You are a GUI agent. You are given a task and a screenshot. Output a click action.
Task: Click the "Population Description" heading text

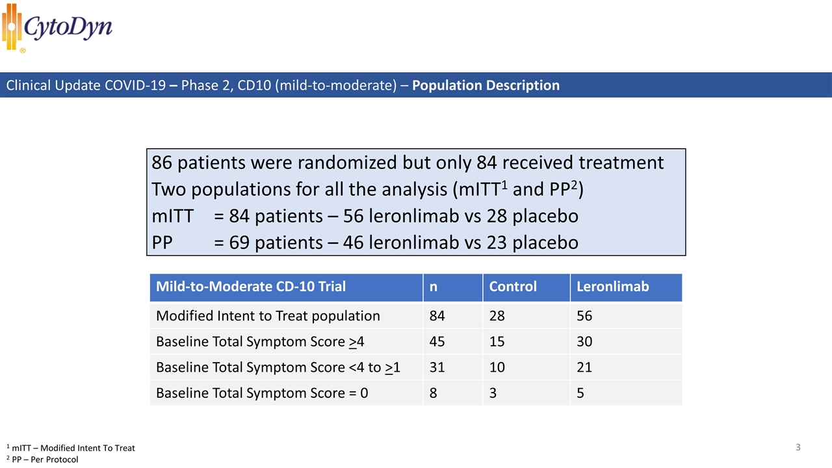tap(486, 85)
